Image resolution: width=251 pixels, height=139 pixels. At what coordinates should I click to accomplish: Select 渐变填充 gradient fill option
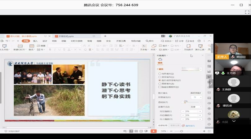pos(160,77)
